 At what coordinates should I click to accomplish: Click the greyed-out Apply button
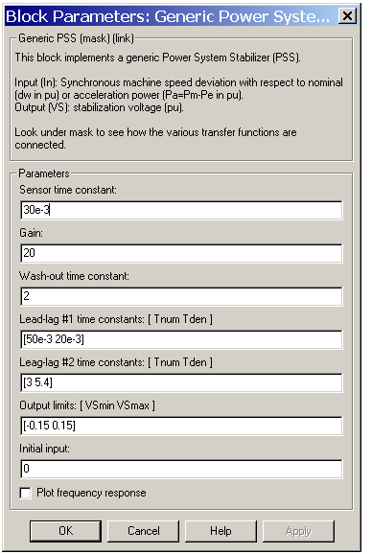pyautogui.click(x=298, y=531)
